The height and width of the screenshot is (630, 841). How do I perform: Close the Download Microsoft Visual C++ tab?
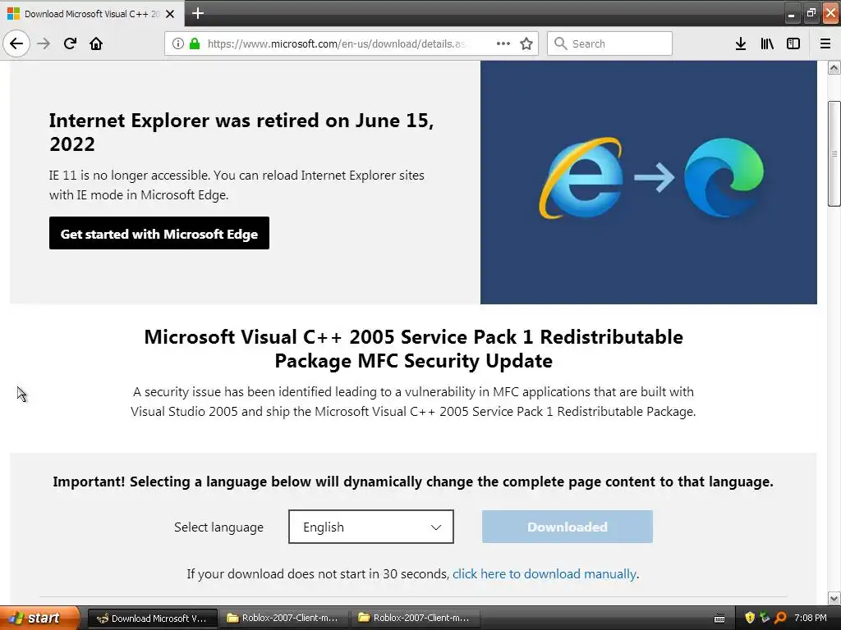[x=170, y=14]
